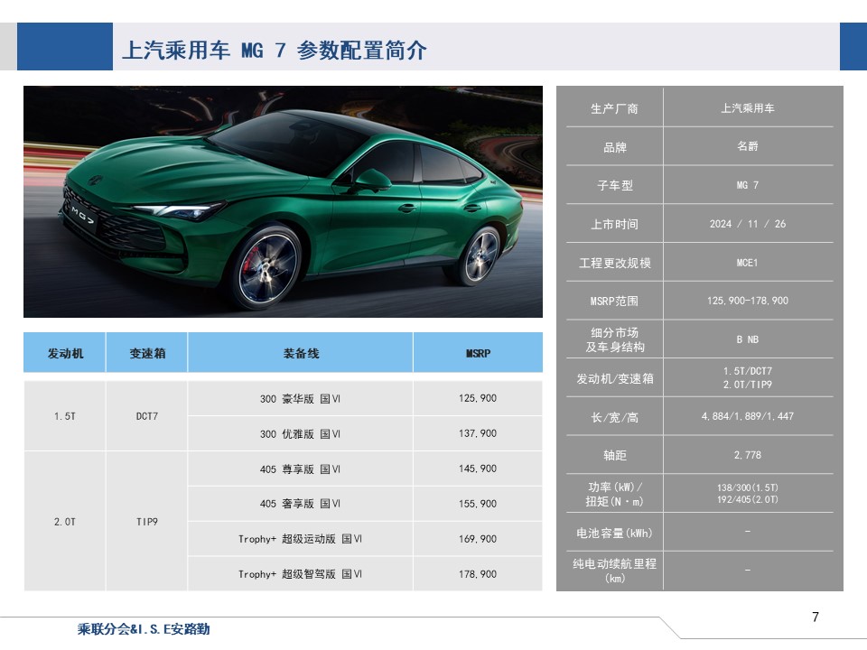Click the 上汽乘用车 manufacturer value

coord(748,108)
